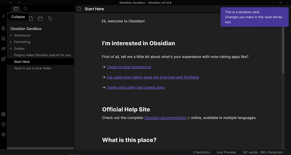Image resolution: width=291 pixels, height=155 pixels.
Task: Open link about Evernote and OneNote
Action: point(153,77)
